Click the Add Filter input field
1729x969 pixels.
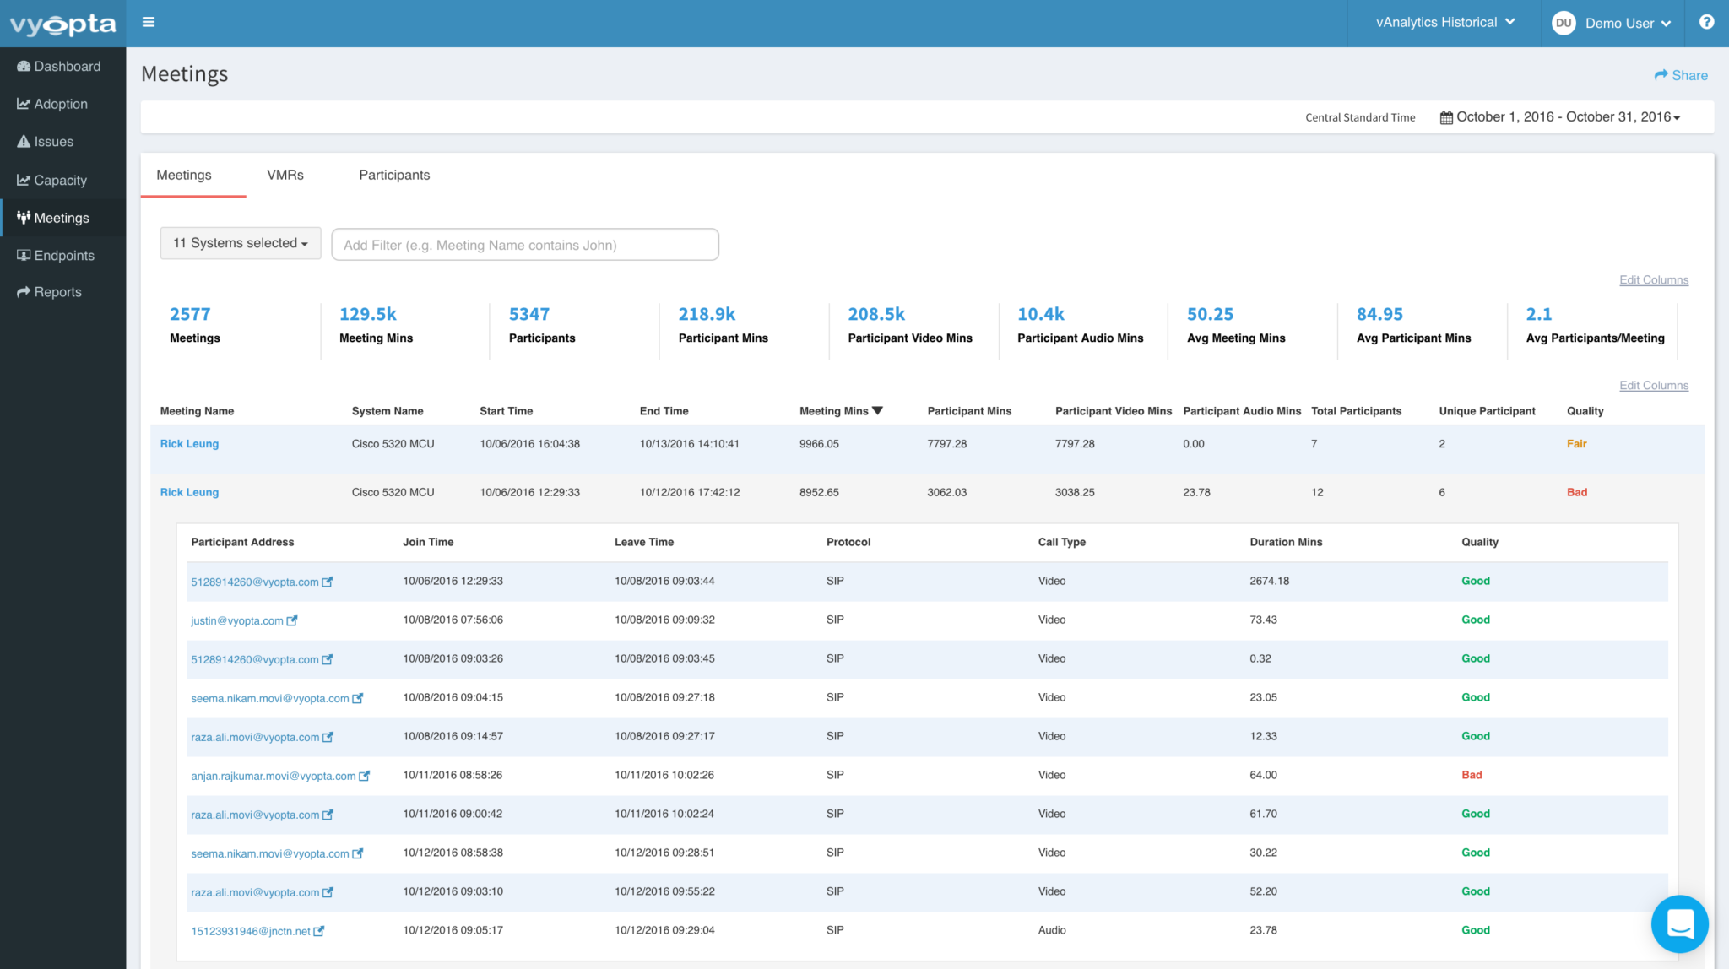(x=525, y=245)
